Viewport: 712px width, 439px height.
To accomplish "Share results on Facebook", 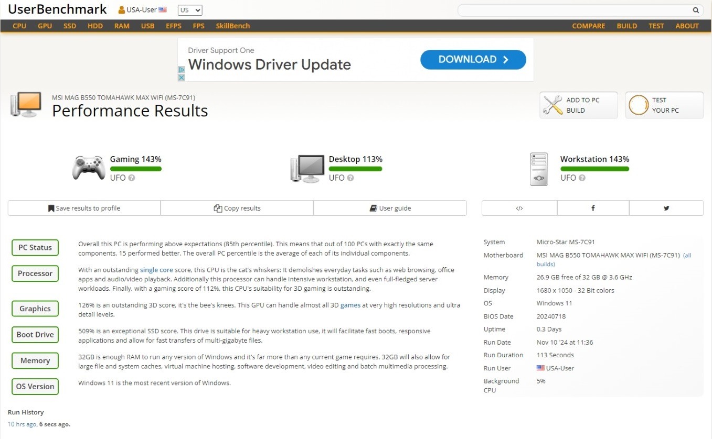I will click(x=593, y=208).
